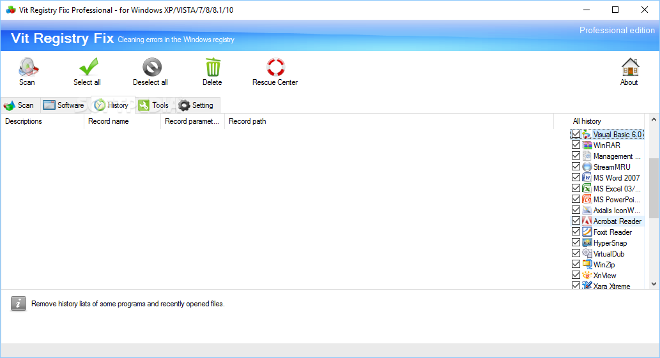660x358 pixels.
Task: Toggle the Management checkbox
Action: click(x=576, y=156)
